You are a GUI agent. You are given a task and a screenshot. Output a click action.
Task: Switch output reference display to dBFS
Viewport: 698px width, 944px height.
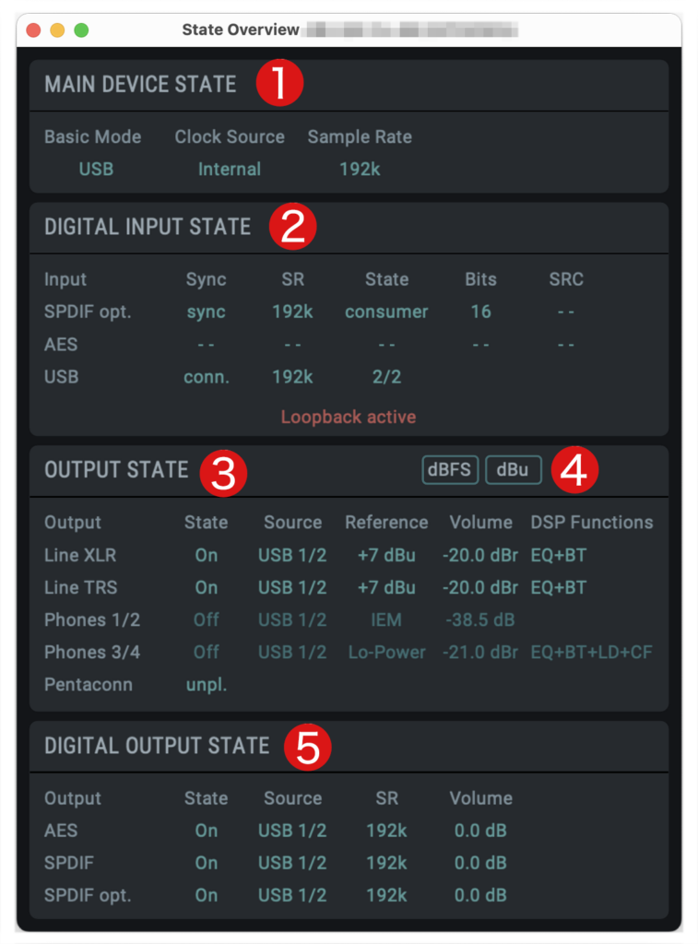450,470
